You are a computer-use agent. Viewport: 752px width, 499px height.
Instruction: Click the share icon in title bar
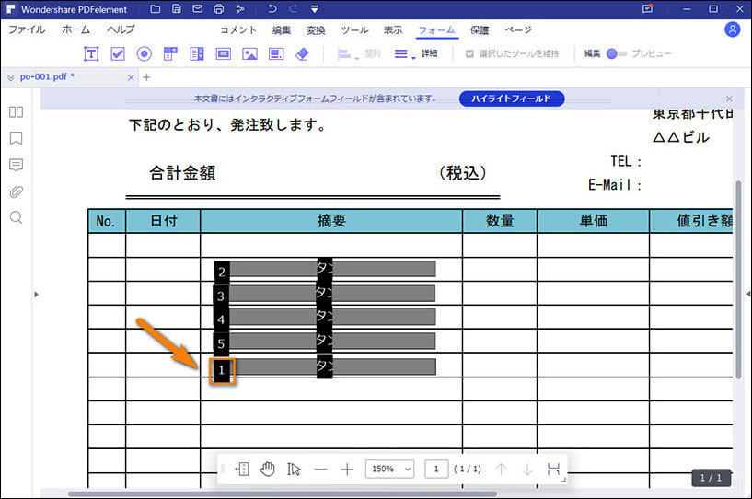coord(240,8)
